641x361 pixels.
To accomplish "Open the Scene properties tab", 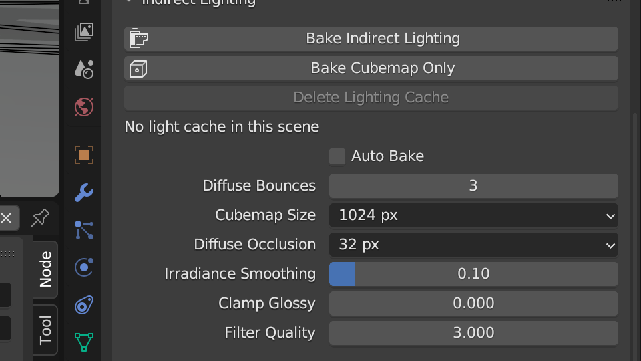I will [84, 69].
